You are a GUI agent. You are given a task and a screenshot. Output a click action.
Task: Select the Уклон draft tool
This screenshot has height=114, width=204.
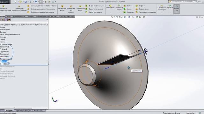pyautogui.click(x=127, y=9)
